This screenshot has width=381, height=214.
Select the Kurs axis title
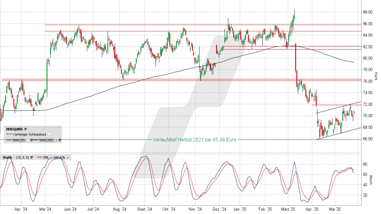click(x=376, y=76)
